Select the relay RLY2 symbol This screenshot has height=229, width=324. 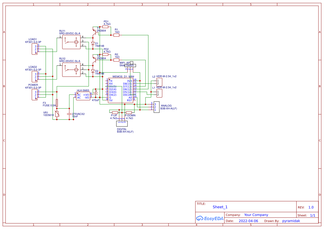tap(71, 69)
